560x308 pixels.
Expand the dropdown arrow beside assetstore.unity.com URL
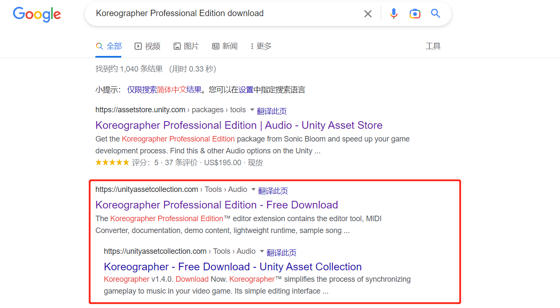click(x=252, y=110)
